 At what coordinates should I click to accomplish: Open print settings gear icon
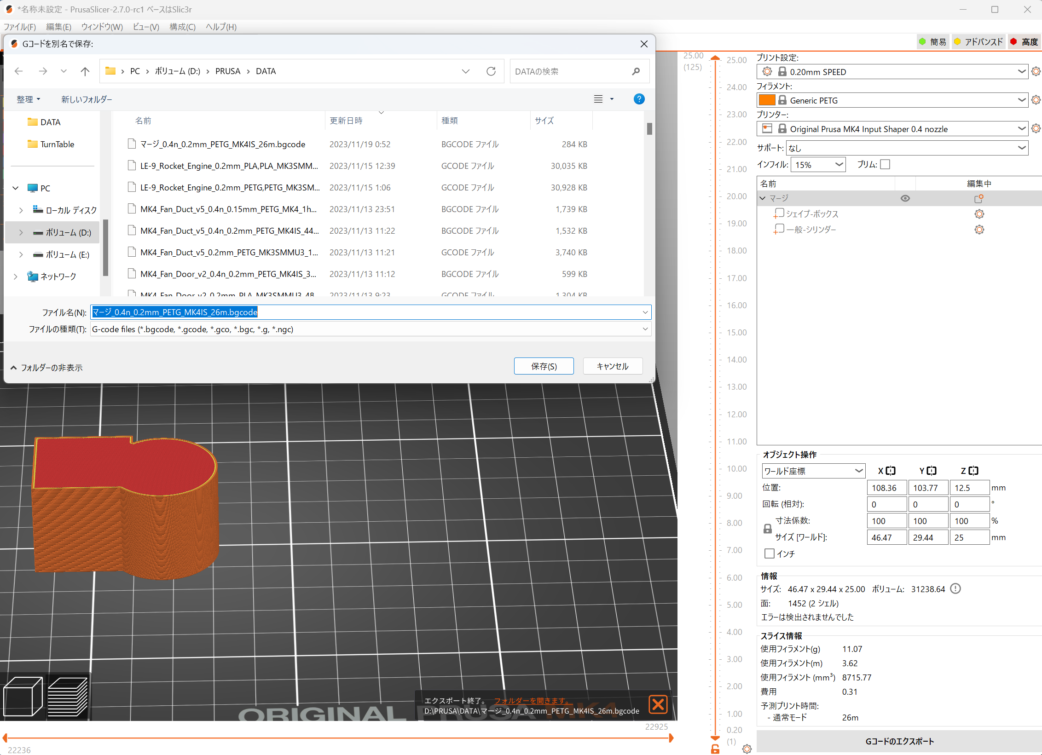[x=1036, y=72]
